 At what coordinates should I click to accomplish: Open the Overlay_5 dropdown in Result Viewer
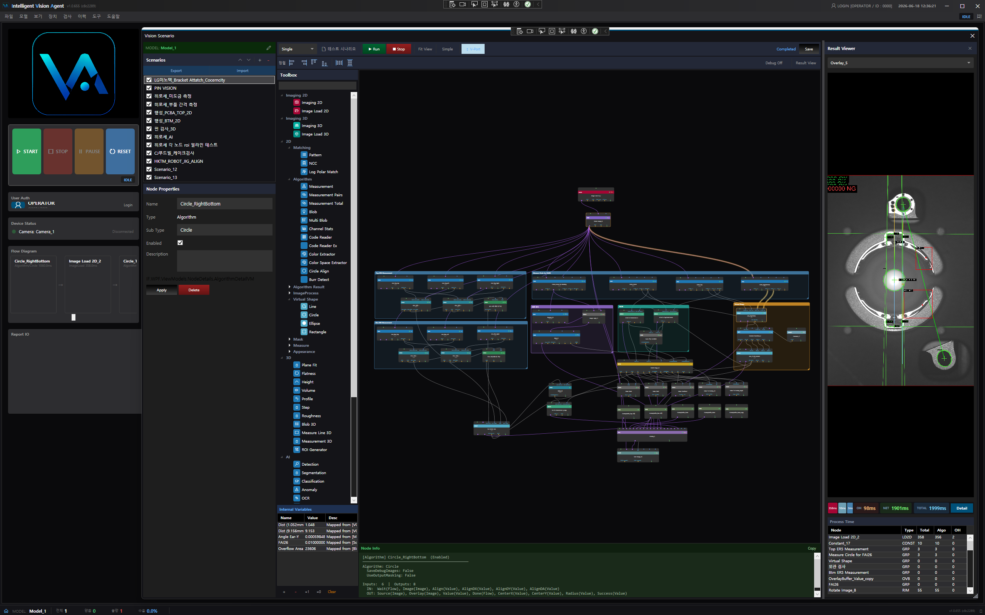coord(900,63)
